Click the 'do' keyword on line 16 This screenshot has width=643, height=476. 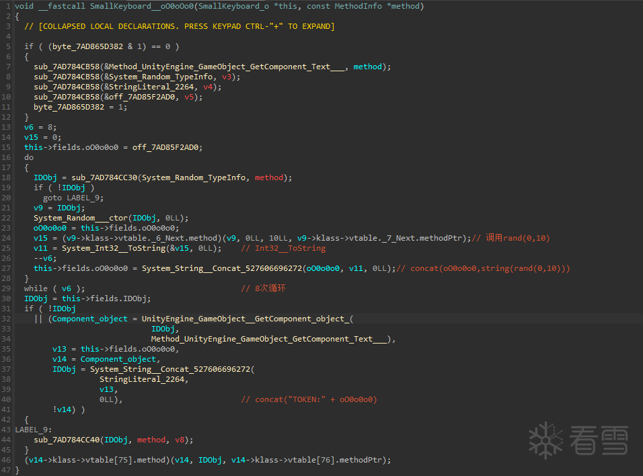click(29, 157)
